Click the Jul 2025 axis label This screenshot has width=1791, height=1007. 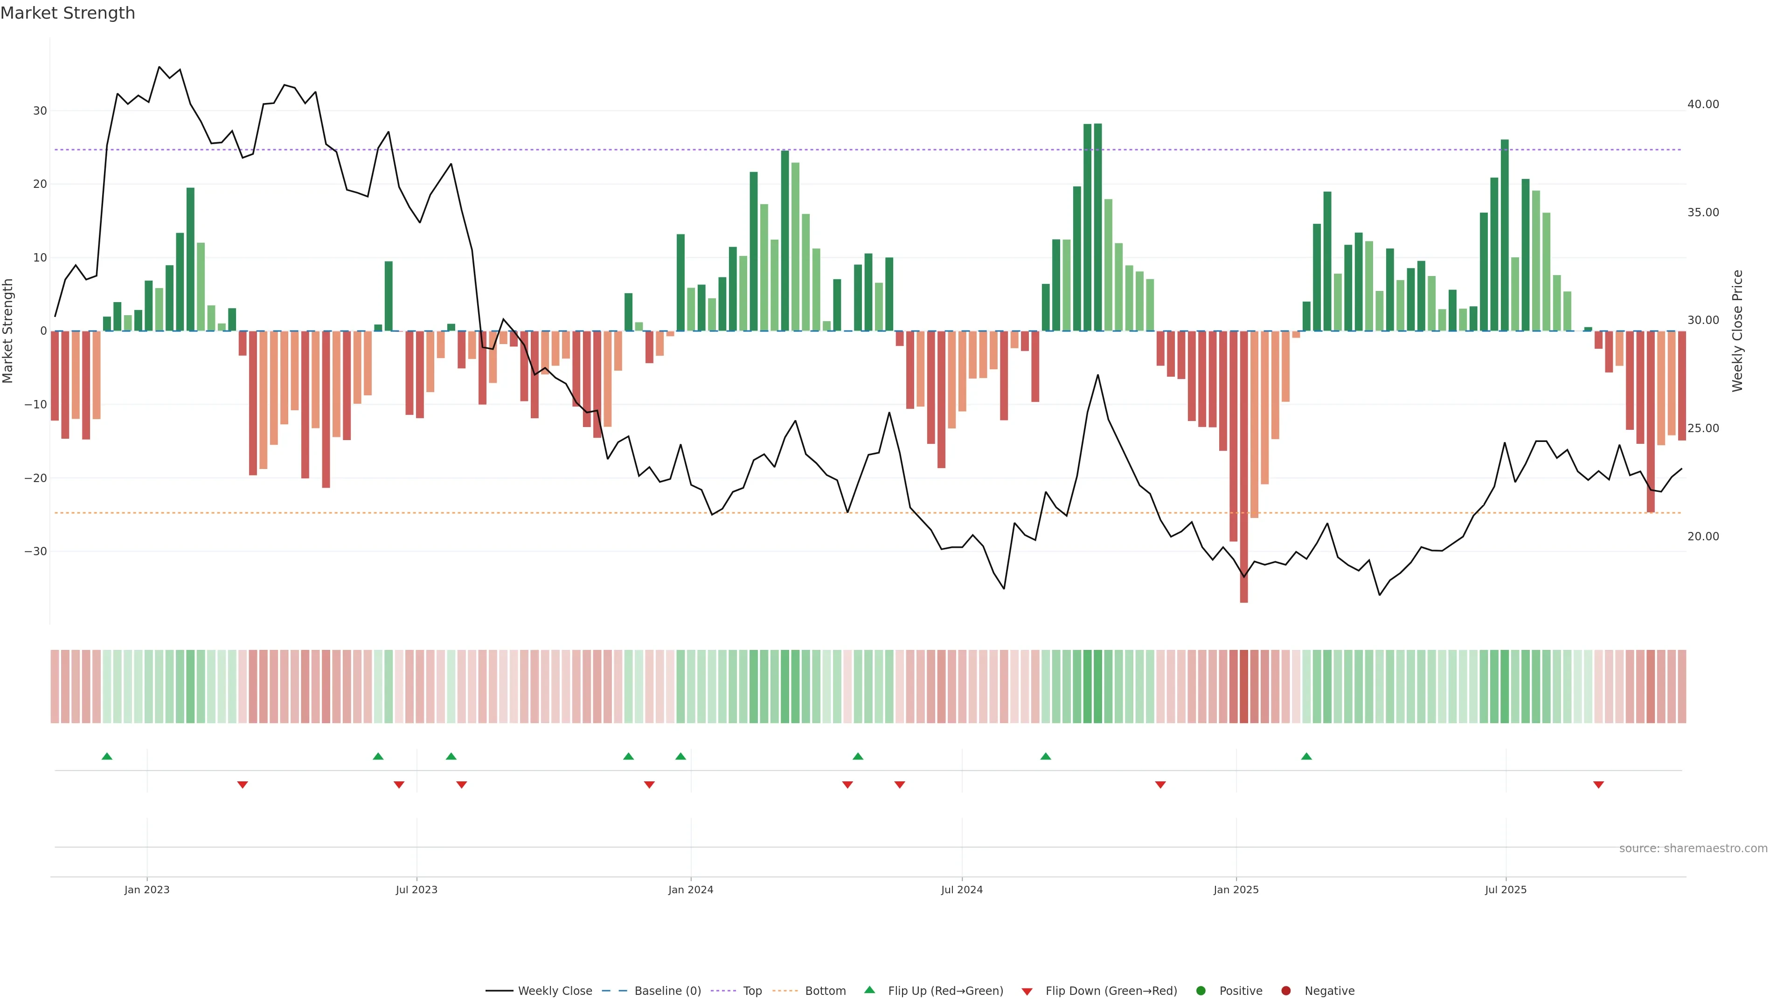pos(1505,890)
